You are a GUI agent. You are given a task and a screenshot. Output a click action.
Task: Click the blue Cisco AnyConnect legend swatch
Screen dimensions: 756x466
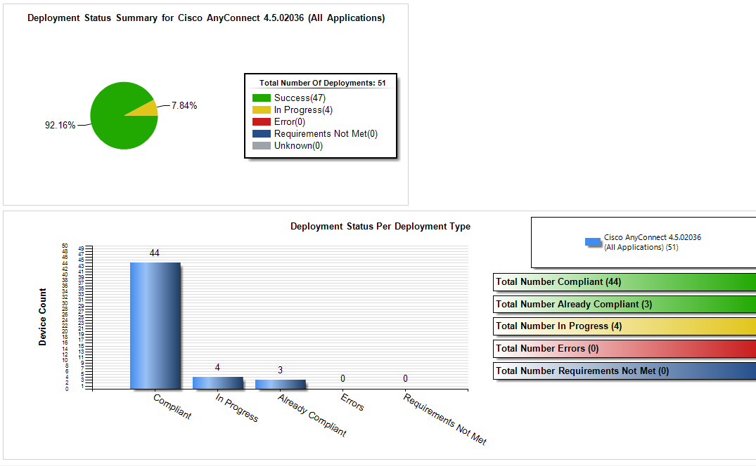tap(593, 242)
